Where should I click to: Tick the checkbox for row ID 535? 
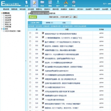coord(30,33)
